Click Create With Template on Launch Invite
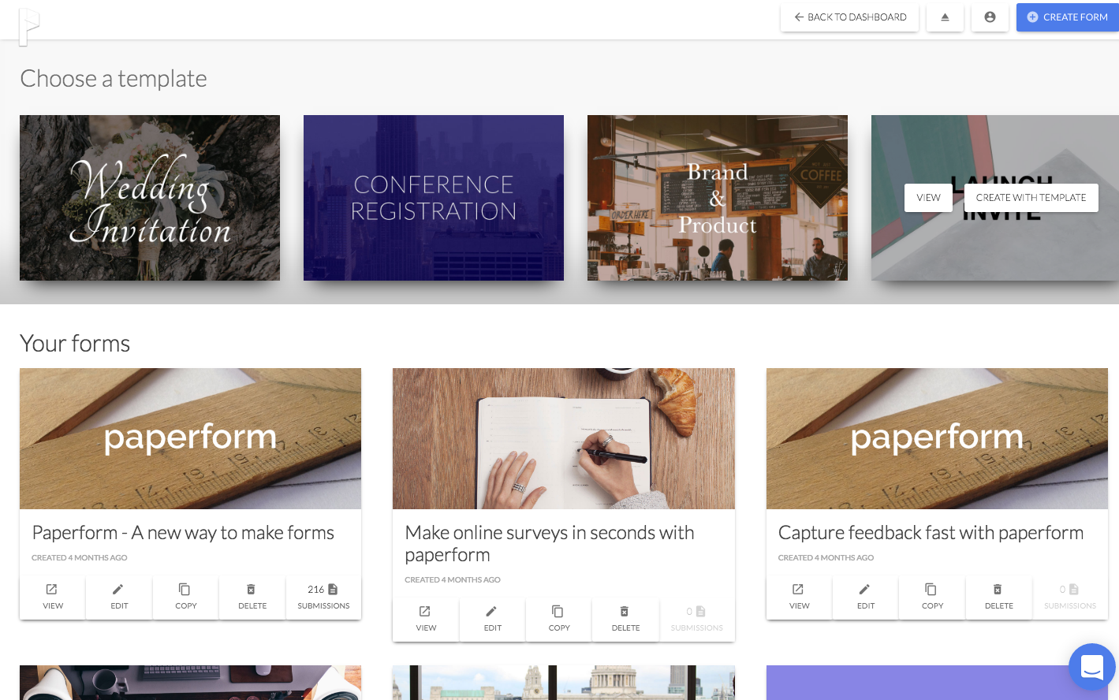Viewport: 1119px width, 700px height. [x=1031, y=198]
